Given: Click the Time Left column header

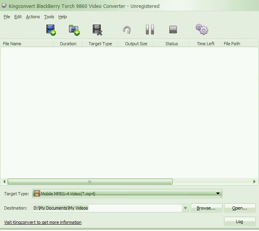Looking at the screenshot, I should coord(205,44).
